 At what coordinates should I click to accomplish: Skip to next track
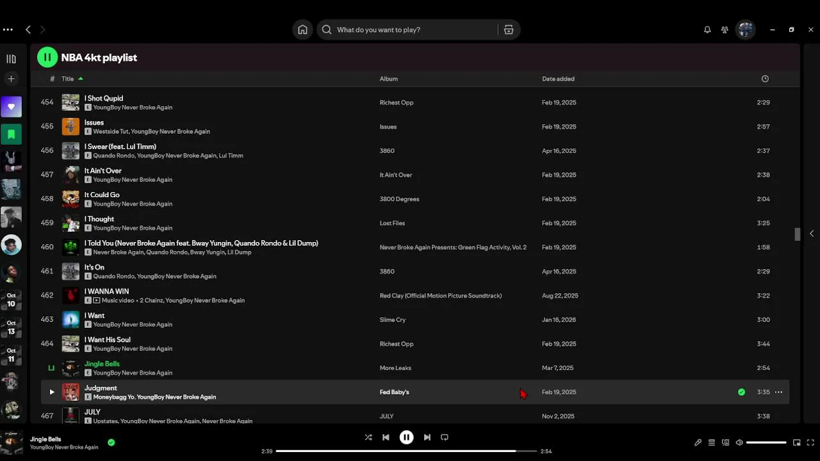427,437
